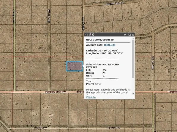This screenshot has height=132, width=177.
Task: Click the UPC 1004070050520 text
Action: 100,40
